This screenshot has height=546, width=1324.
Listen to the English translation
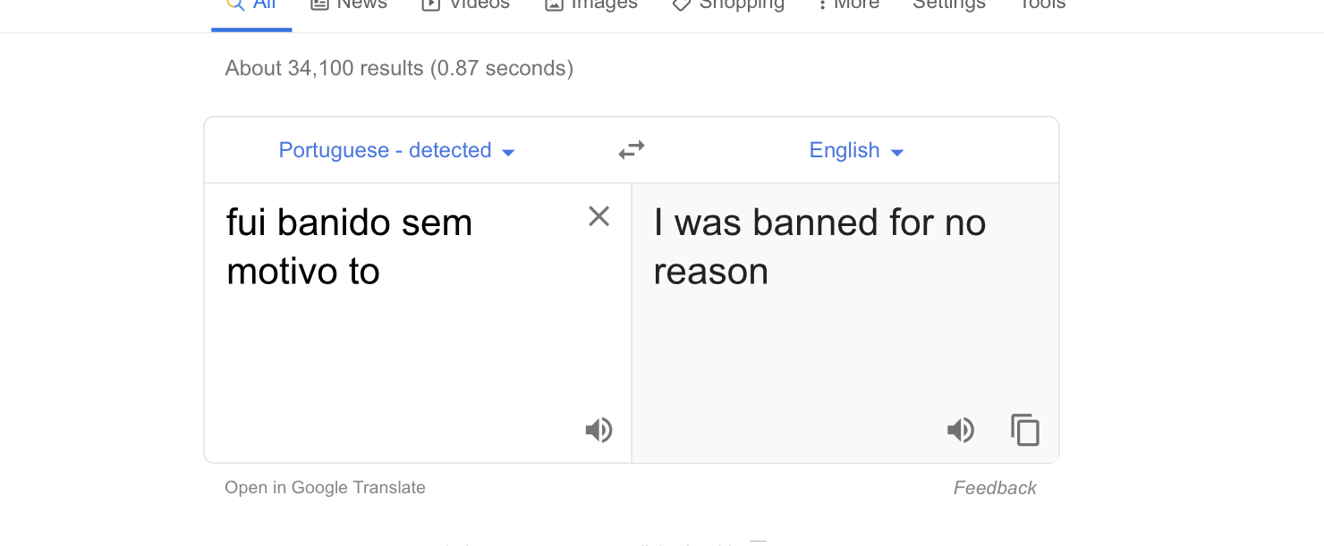coord(960,431)
